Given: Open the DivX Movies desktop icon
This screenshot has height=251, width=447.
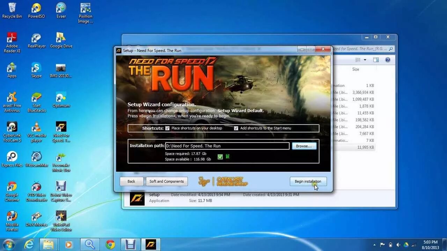Looking at the screenshot, I should pyautogui.click(x=36, y=219).
